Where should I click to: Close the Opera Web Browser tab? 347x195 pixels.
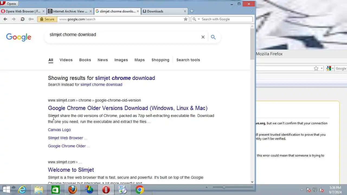(x=43, y=11)
